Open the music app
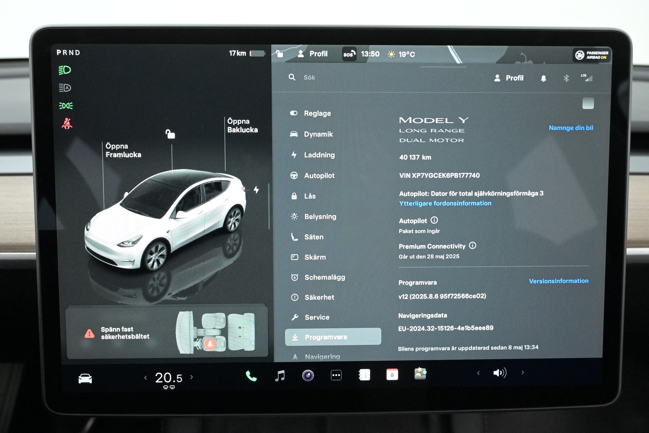The image size is (649, 433). tap(280, 376)
